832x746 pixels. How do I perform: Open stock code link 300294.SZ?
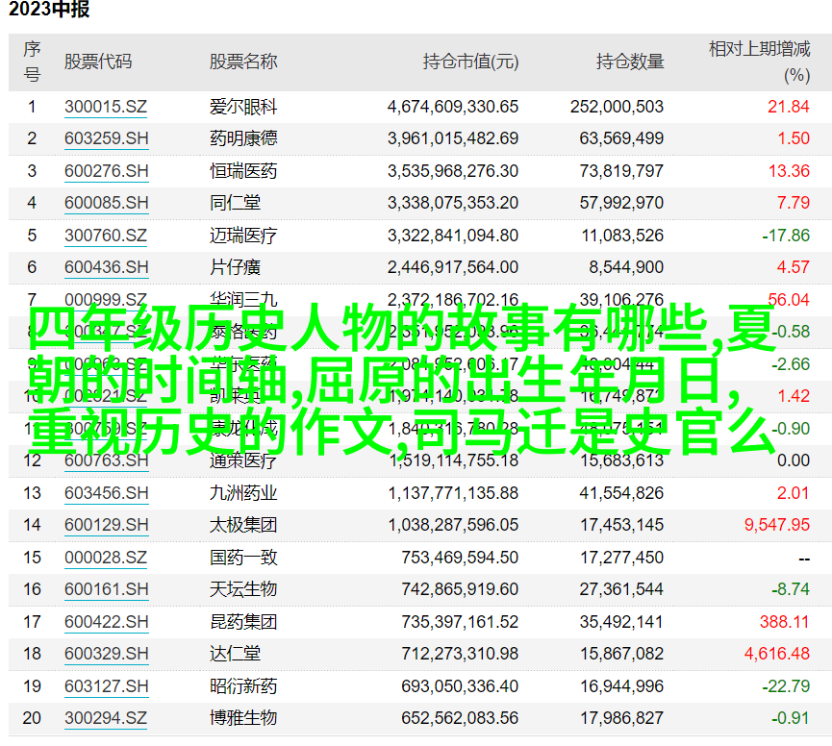[x=106, y=718]
